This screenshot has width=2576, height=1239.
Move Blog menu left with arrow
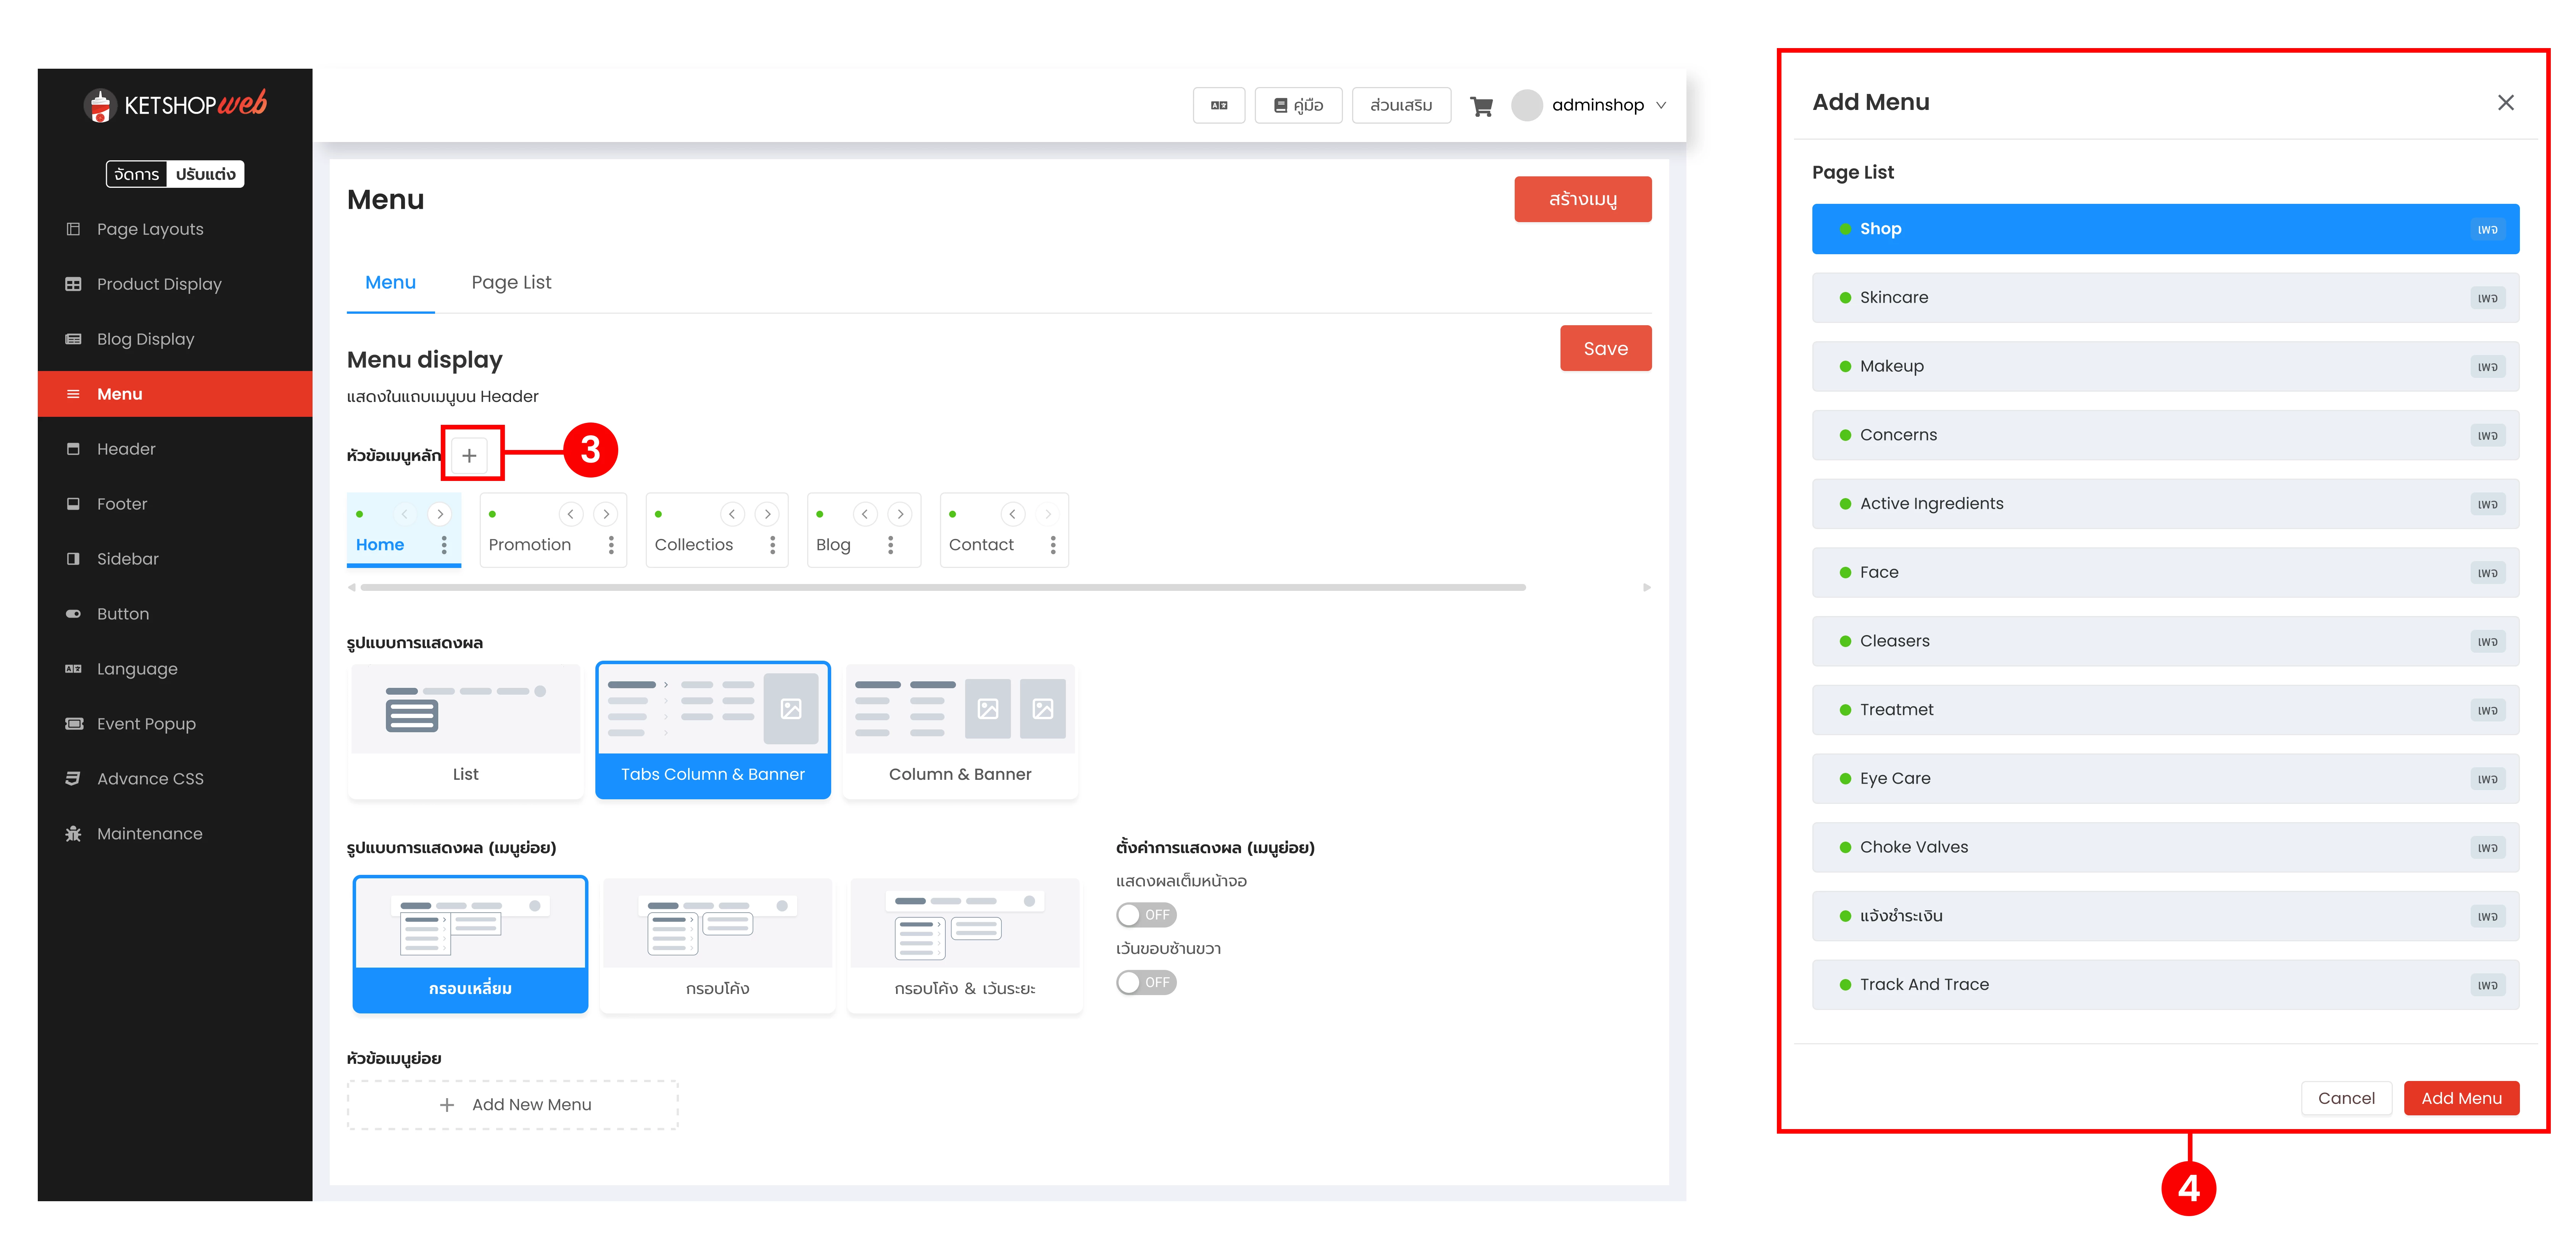coord(865,514)
